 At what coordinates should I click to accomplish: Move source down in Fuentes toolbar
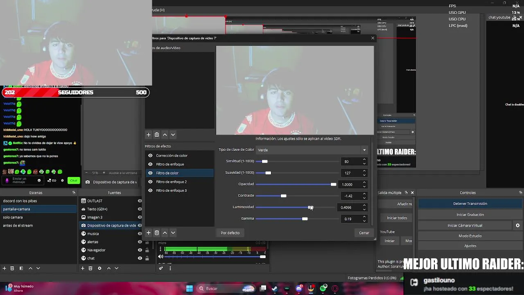pyautogui.click(x=116, y=268)
